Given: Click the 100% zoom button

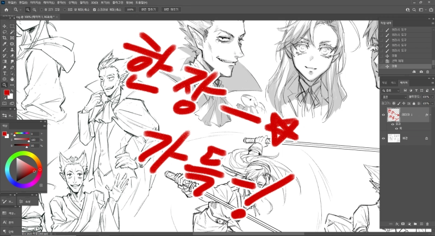Looking at the screenshot, I should tap(130, 10).
